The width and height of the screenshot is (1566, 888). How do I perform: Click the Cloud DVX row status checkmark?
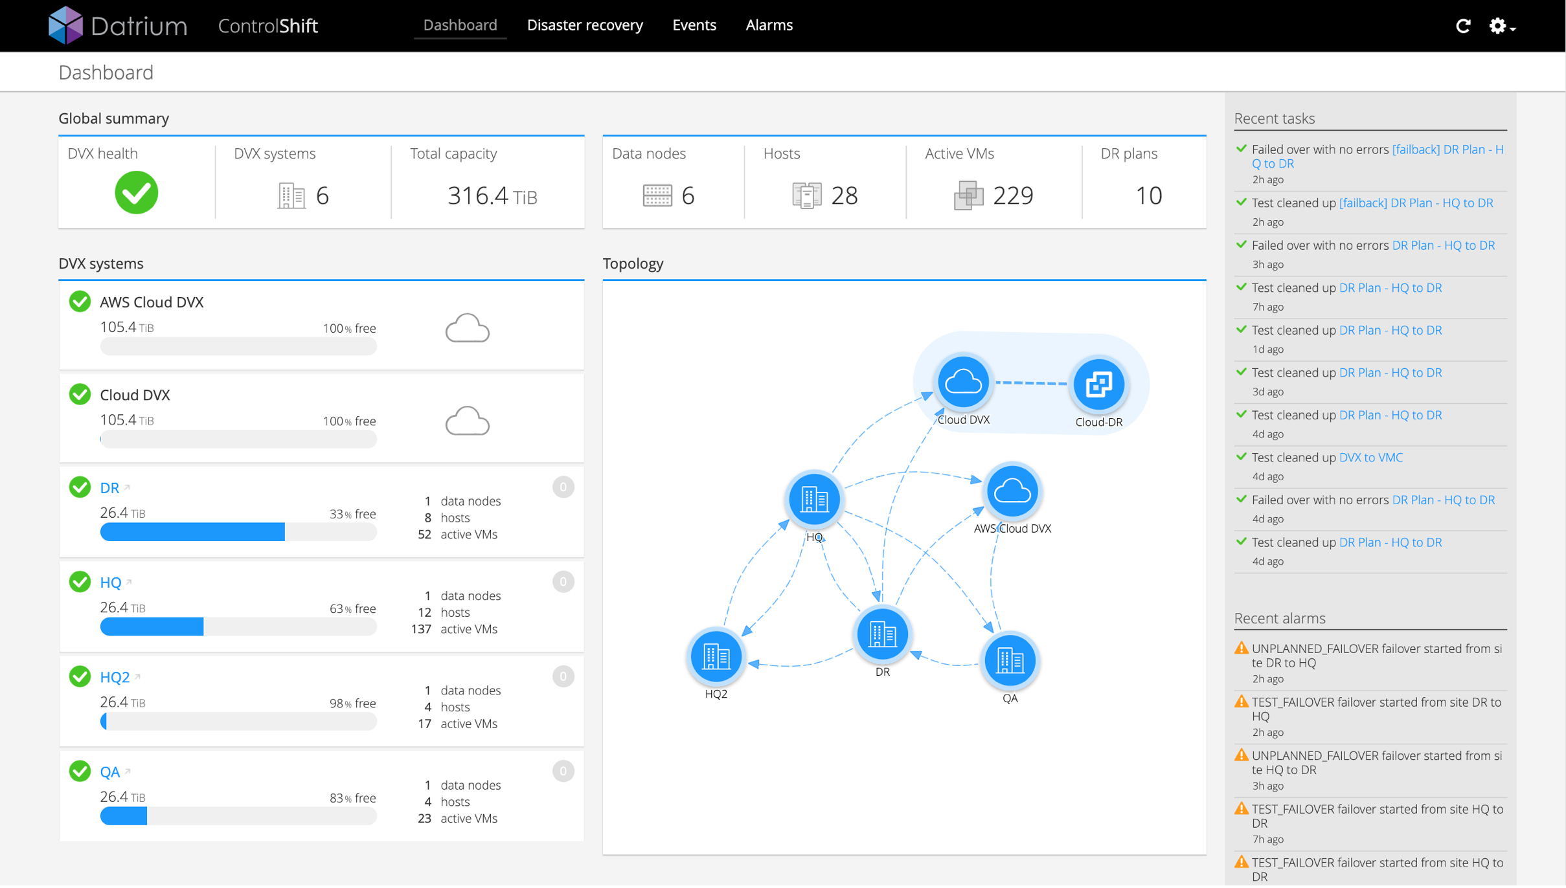tap(80, 394)
